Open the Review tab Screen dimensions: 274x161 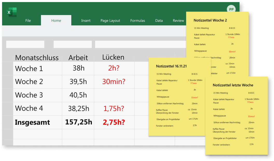178,21
